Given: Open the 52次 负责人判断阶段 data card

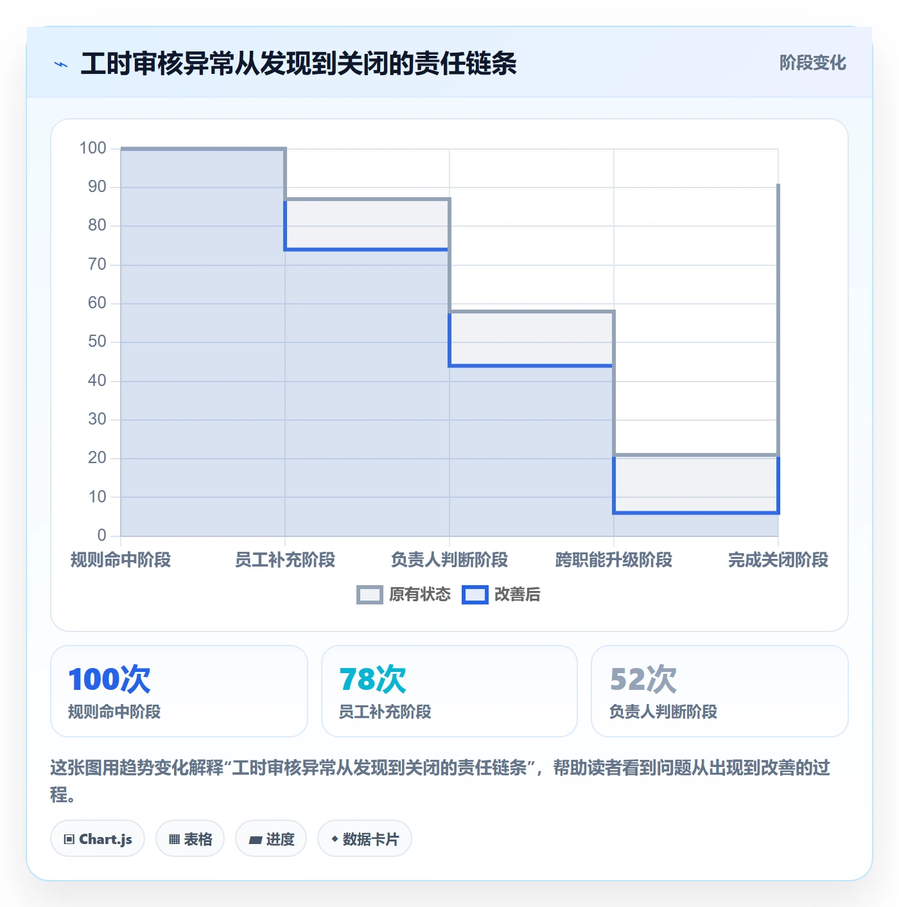Looking at the screenshot, I should tap(720, 691).
